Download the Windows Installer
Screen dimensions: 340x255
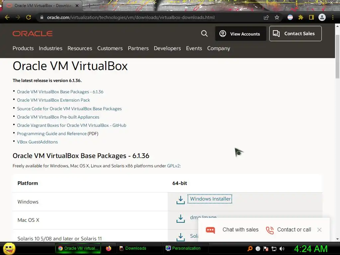(210, 199)
